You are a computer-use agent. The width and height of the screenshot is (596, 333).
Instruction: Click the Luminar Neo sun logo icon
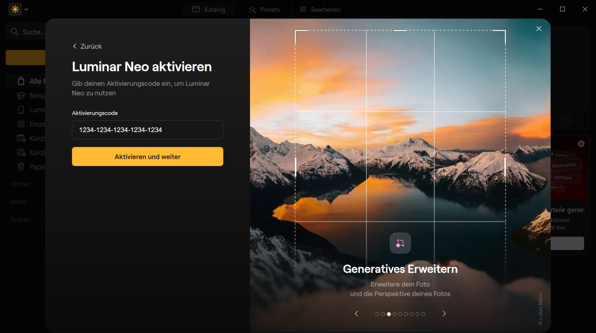click(x=15, y=9)
